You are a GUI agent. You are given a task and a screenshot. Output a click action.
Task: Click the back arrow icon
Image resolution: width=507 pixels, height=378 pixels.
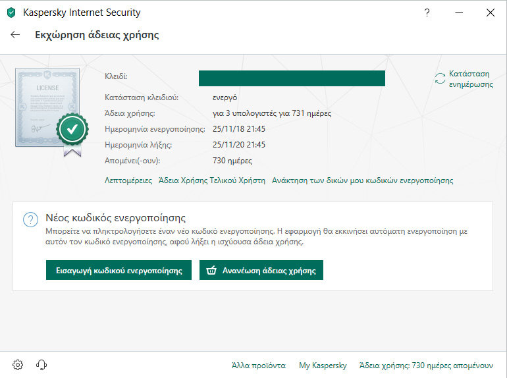pyautogui.click(x=15, y=35)
